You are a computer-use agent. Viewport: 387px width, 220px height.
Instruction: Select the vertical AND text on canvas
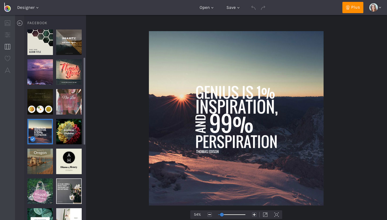[201, 124]
